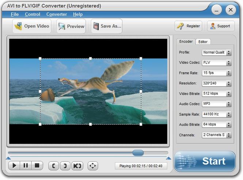Stop the video playback
This screenshot has height=180, width=243.
[37, 166]
